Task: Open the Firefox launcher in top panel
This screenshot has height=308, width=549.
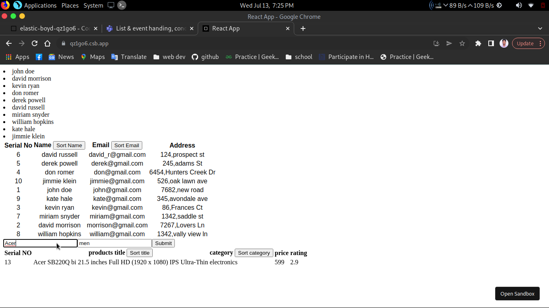Action: coord(5,5)
